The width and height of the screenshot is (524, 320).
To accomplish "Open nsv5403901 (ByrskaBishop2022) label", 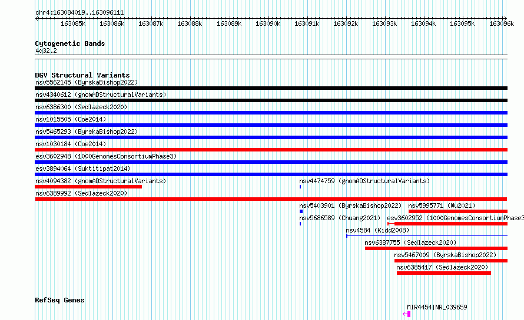I will pos(350,206).
